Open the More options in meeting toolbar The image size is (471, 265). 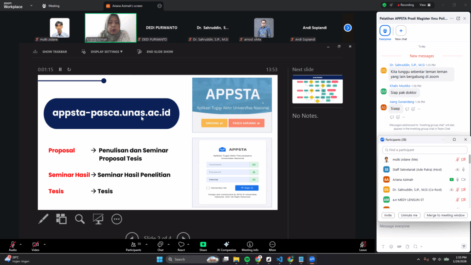(x=272, y=246)
